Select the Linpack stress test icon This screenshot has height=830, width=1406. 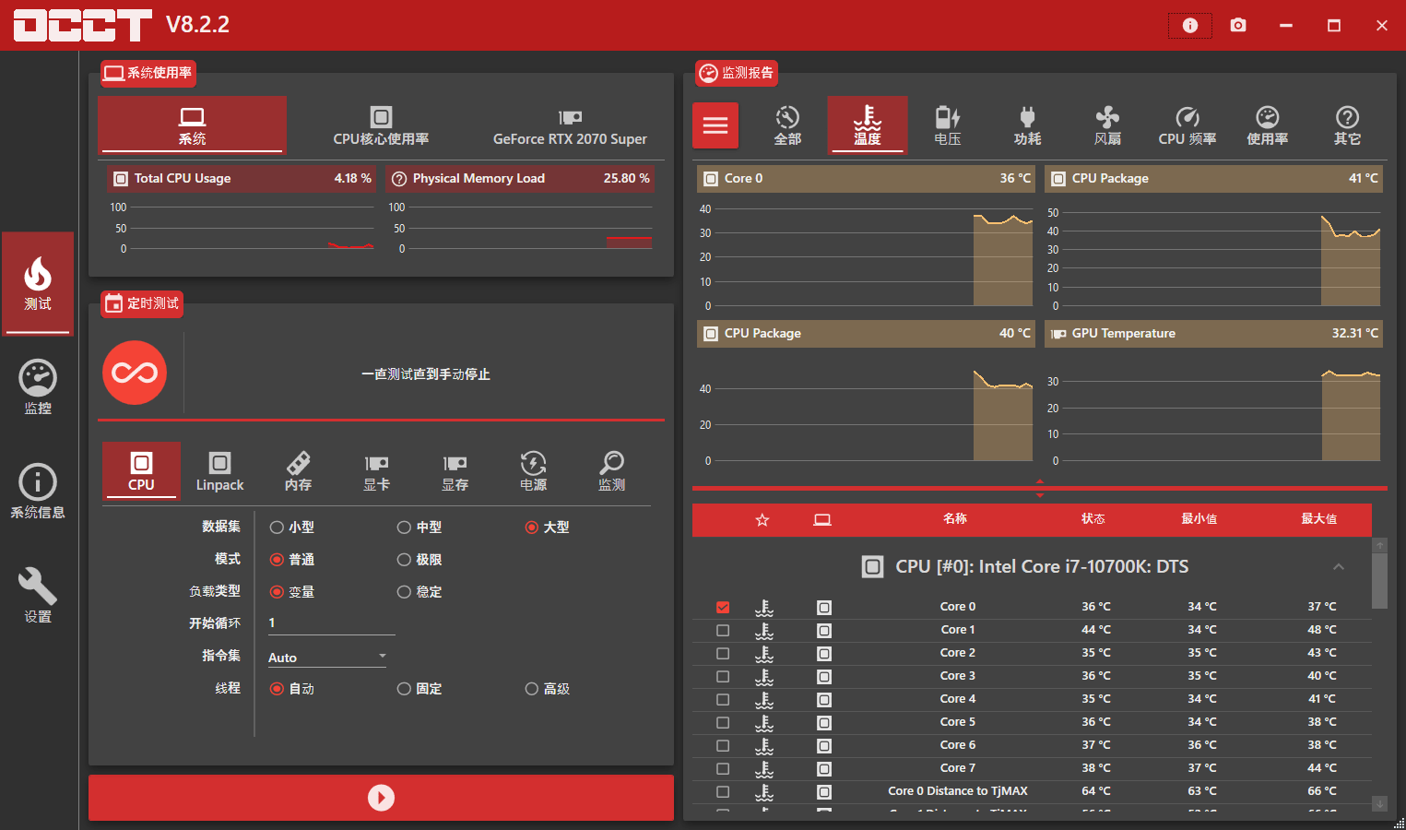(x=219, y=470)
